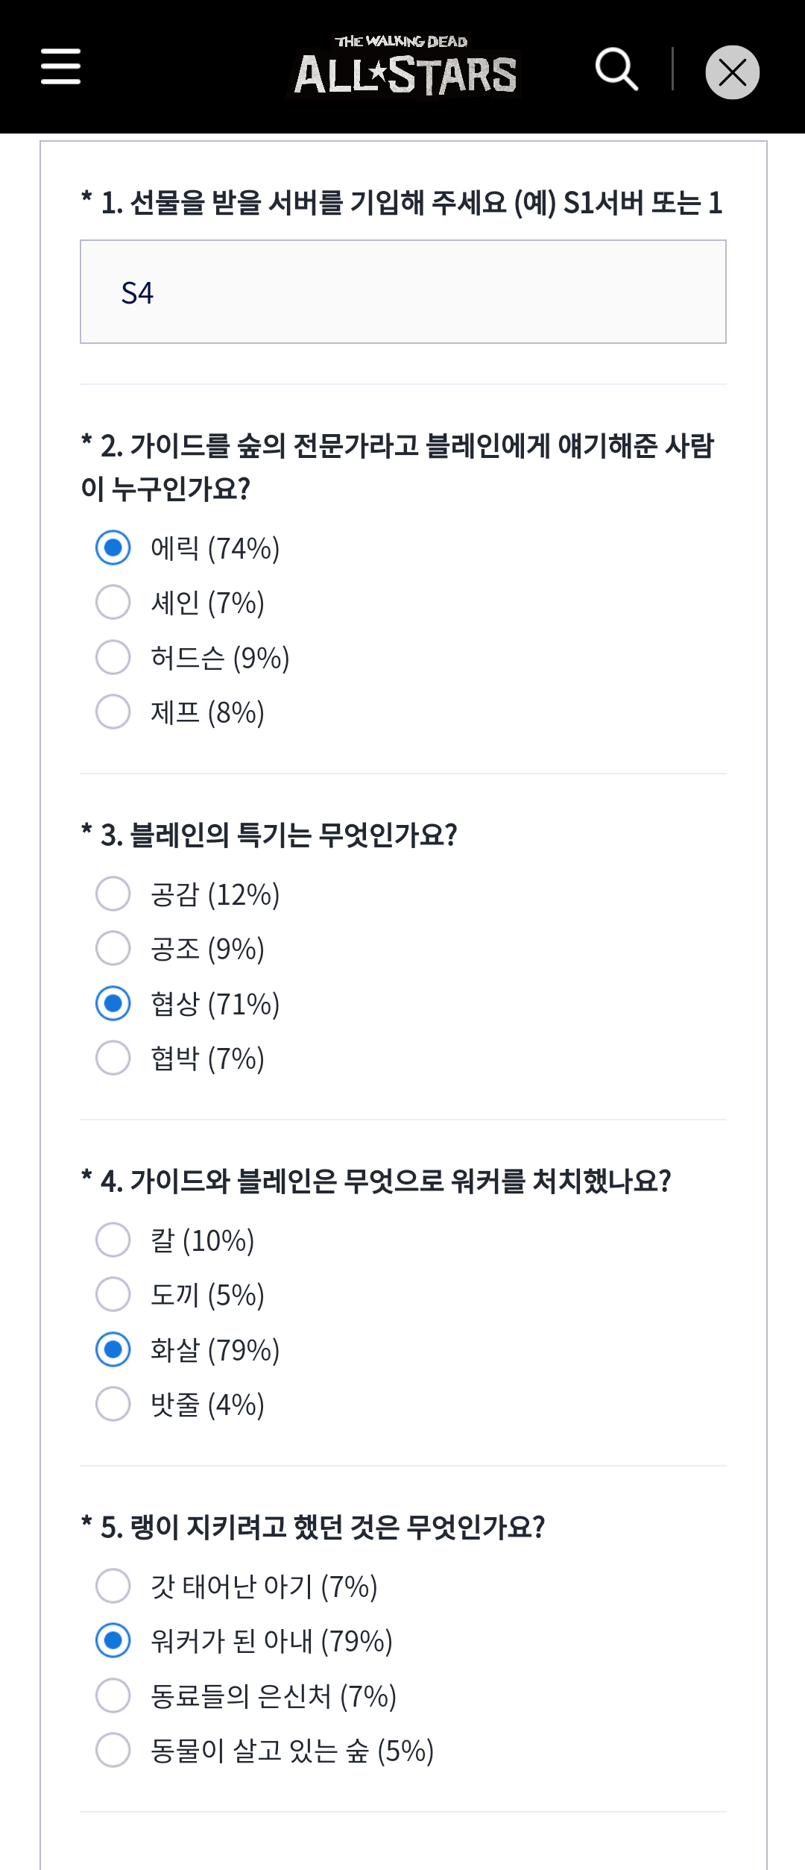The image size is (805, 1870).
Task: Click the round X close icon
Action: pos(732,72)
